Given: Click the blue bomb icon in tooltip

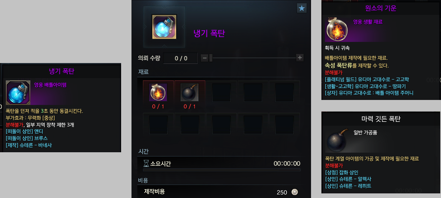Looking at the screenshot, I should [18, 93].
